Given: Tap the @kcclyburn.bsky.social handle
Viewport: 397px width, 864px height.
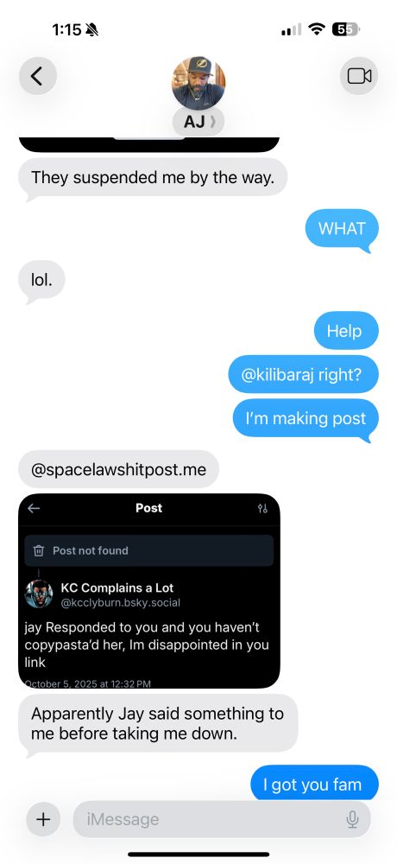Looking at the screenshot, I should [120, 602].
